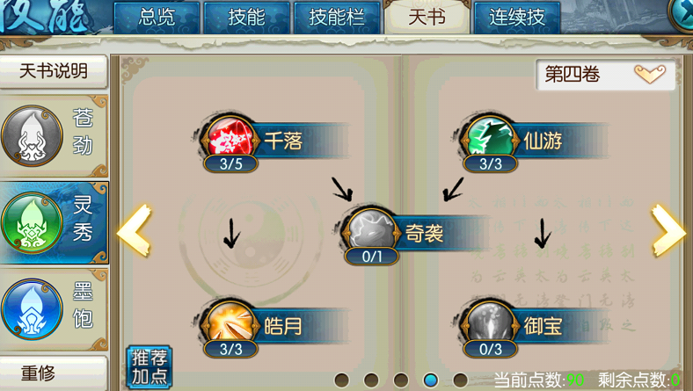Tap the 御宝 grey skill icon
This screenshot has width=693, height=391.
point(490,323)
